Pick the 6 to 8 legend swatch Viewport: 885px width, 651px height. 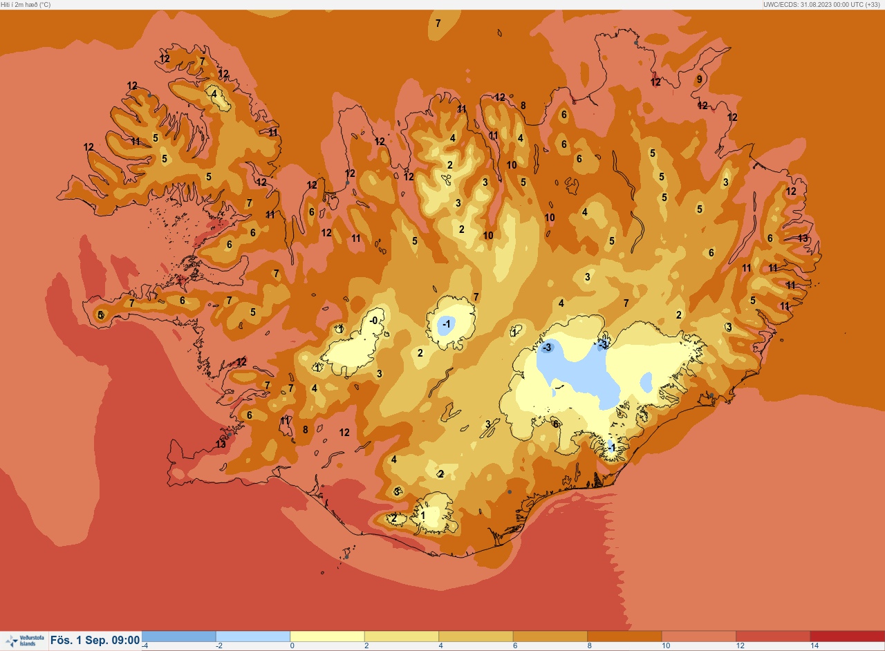550,636
